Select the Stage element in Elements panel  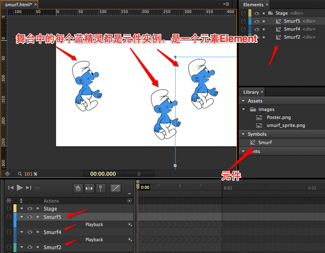tap(282, 13)
